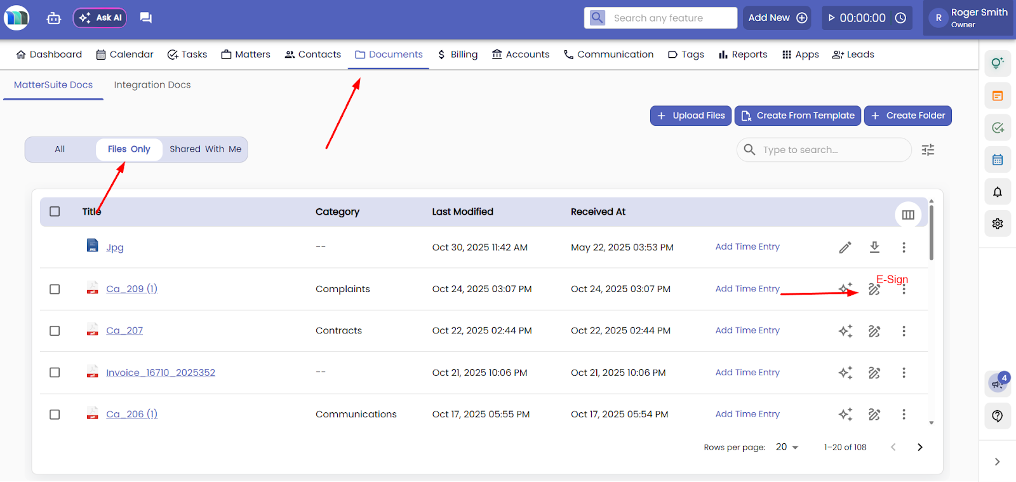Image resolution: width=1016 pixels, height=482 pixels.
Task: Click the Ask AI button
Action: pos(100,18)
